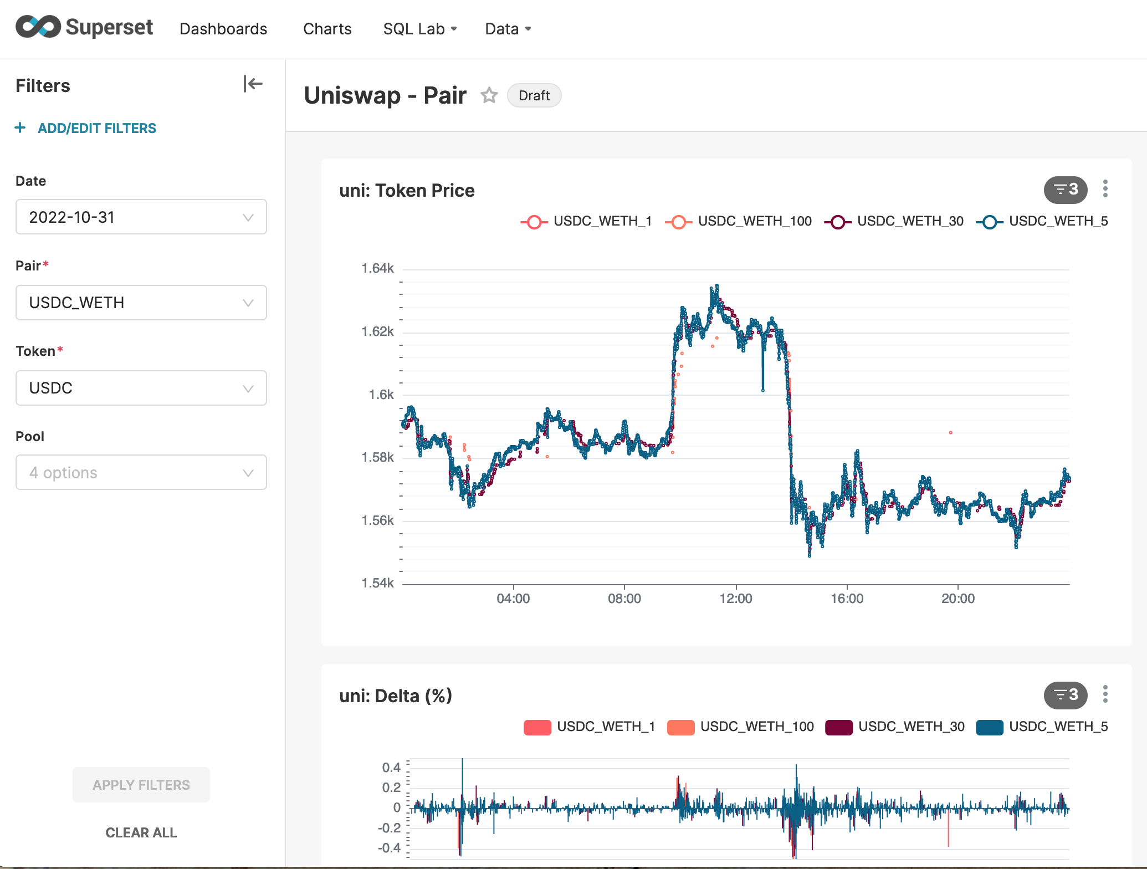Click the 04:00 x-axis label
1147x869 pixels.
click(513, 599)
